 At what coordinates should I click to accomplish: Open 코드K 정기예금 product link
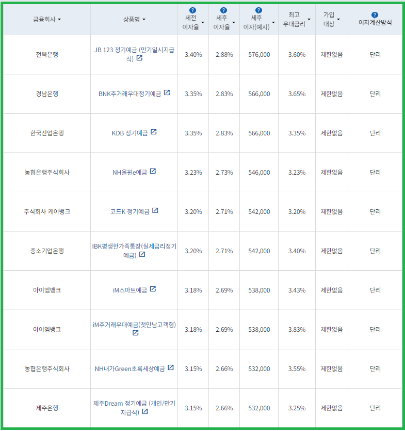[129, 212]
